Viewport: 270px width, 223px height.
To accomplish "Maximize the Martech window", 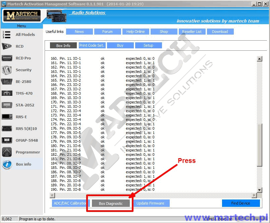I will click(x=260, y=4).
